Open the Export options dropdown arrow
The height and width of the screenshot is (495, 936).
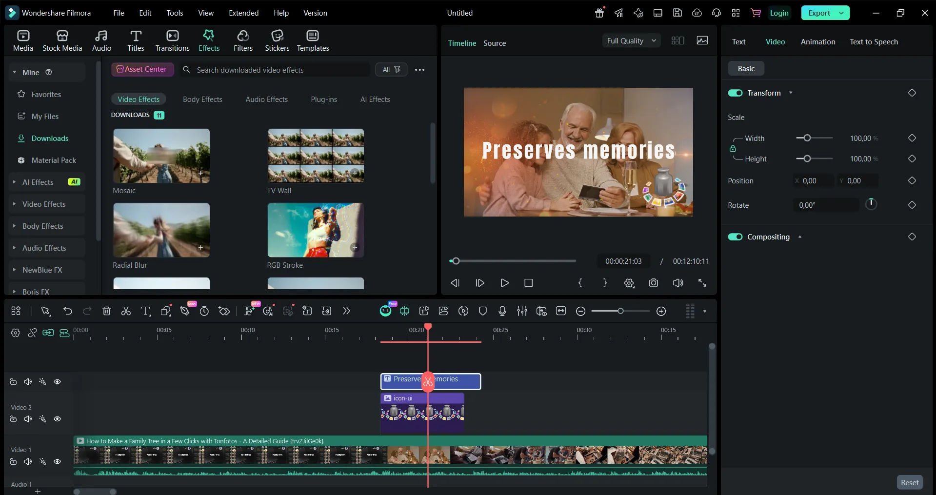point(841,13)
